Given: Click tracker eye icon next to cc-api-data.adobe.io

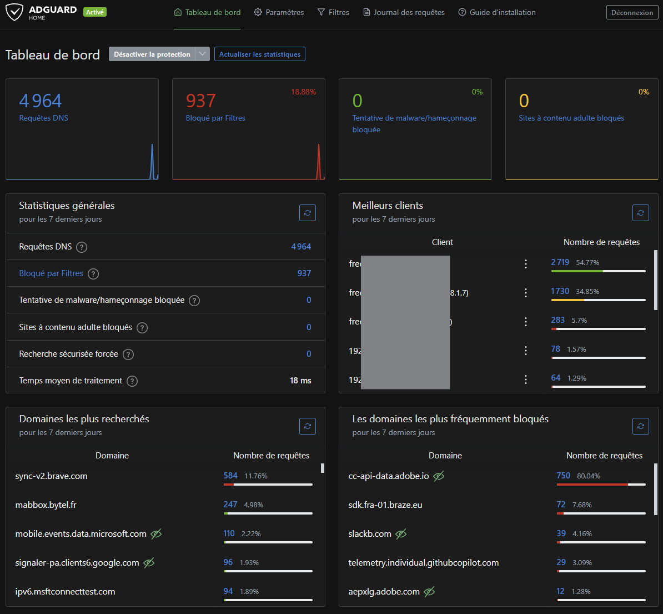Looking at the screenshot, I should coord(439,476).
